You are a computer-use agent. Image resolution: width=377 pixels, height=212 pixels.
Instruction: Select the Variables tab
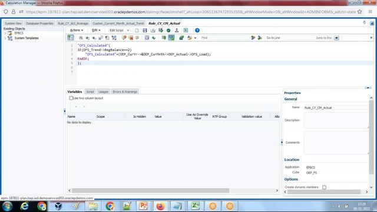[75, 92]
